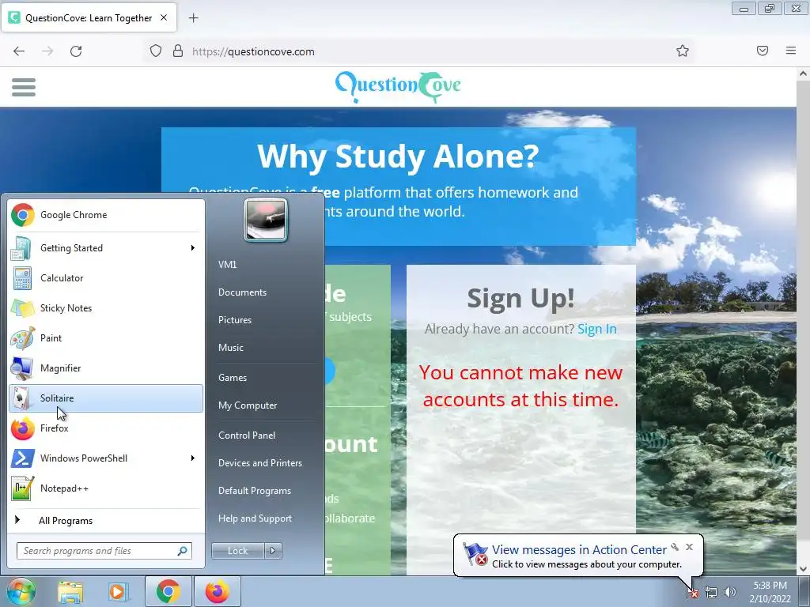This screenshot has height=607, width=810.
Task: Show All Programs list
Action: (x=106, y=520)
